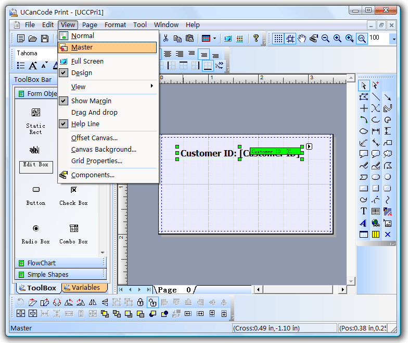Viewport: 408px width, 343px height.
Task: Click the New document toolbar icon
Action: coord(21,39)
